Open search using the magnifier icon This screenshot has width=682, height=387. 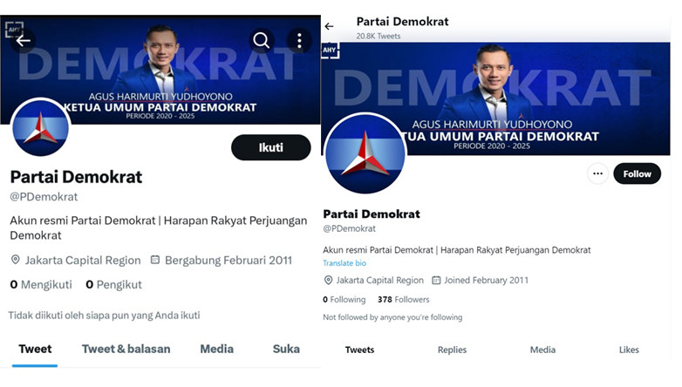262,40
